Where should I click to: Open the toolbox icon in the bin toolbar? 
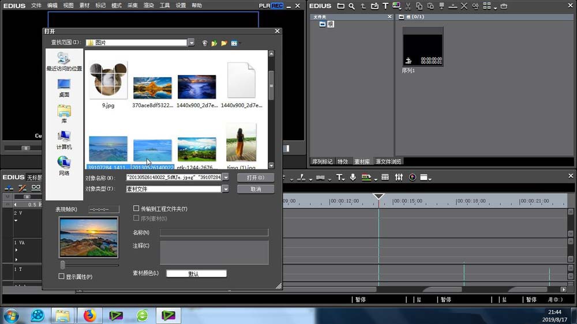pos(504,6)
